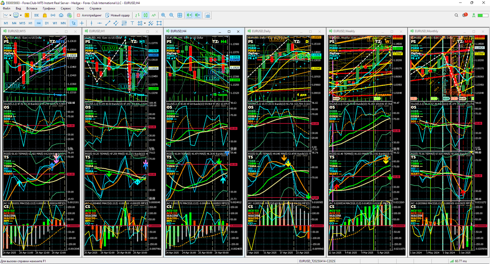The height and width of the screenshot is (264, 490).
Task: Click the gold dollar sign toolbar icon
Action: [27, 15]
